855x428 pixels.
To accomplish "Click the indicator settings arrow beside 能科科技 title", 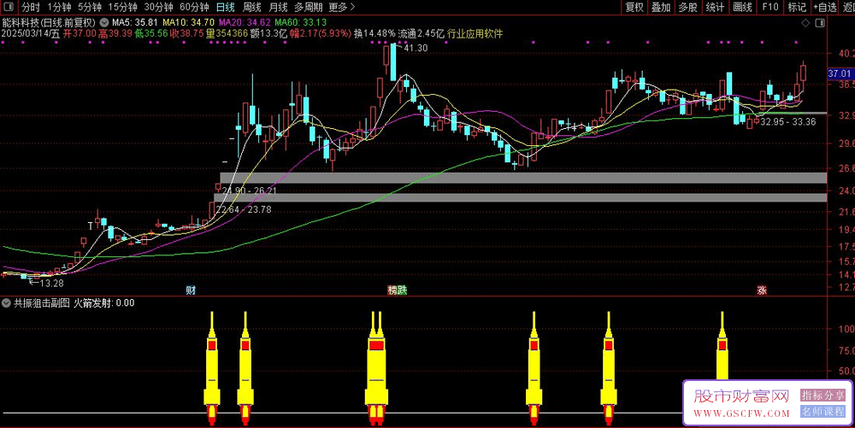I will [x=103, y=23].
